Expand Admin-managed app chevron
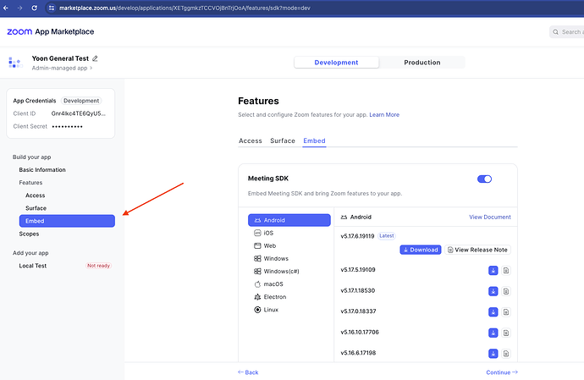 pos(91,68)
